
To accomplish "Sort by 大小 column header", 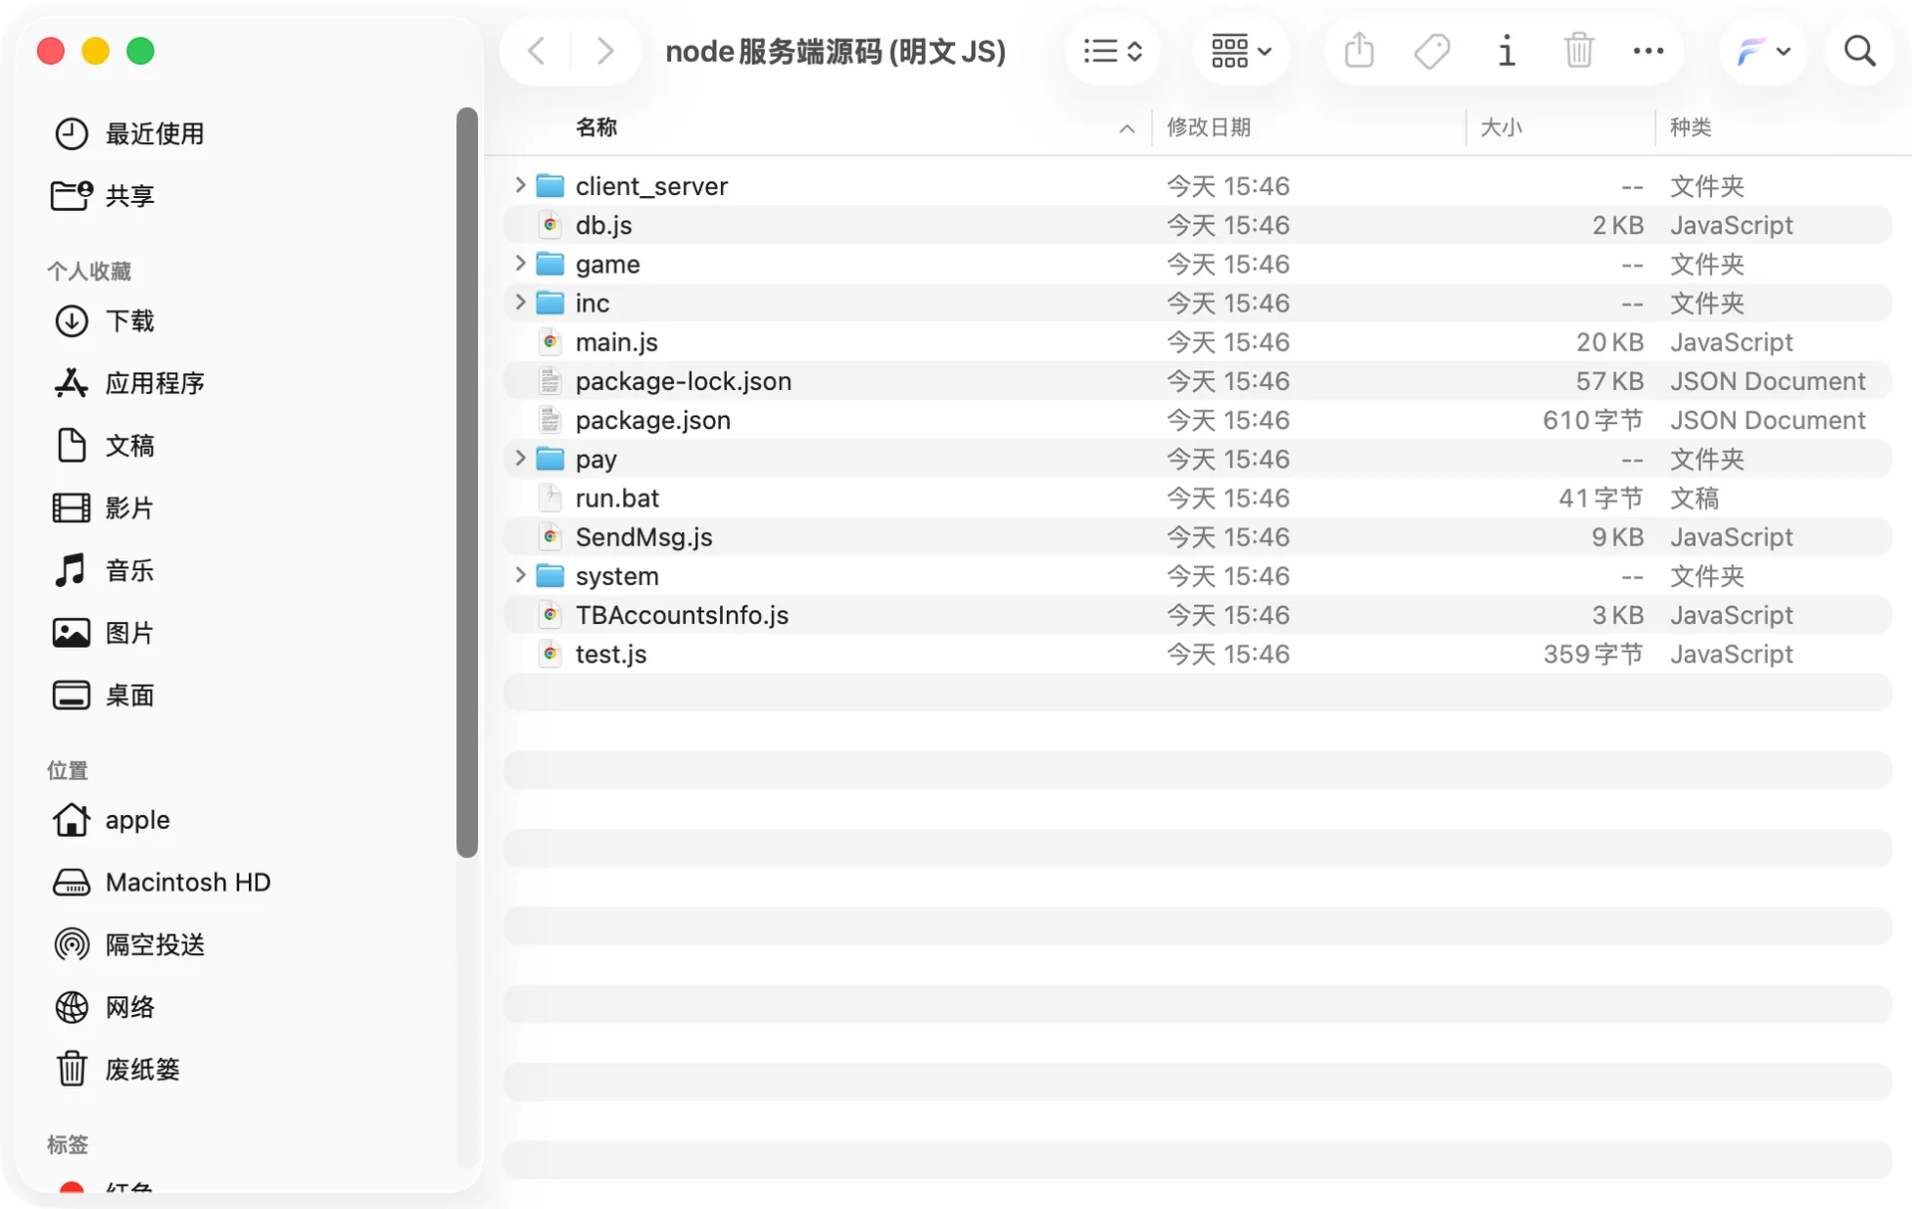I will click(1501, 127).
